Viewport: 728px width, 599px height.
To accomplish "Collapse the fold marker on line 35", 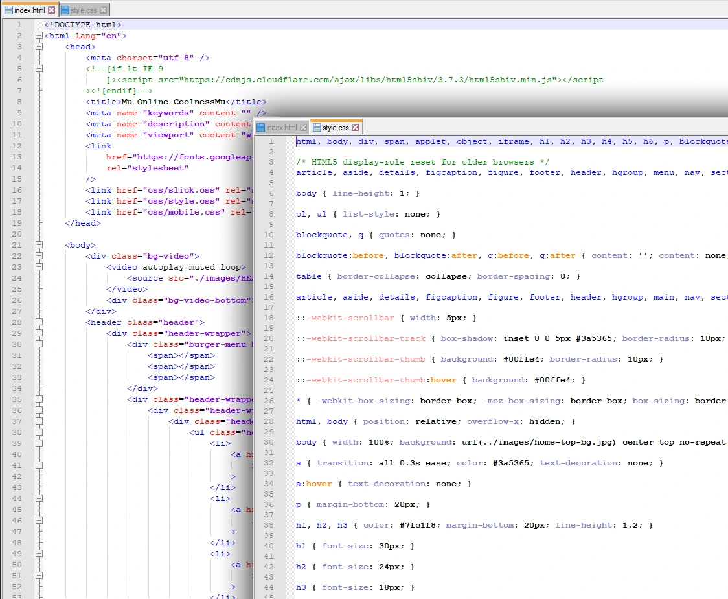I will point(39,399).
